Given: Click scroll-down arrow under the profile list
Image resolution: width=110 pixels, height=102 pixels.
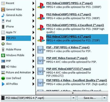Looking at the screenshot, I should (x=73, y=93).
